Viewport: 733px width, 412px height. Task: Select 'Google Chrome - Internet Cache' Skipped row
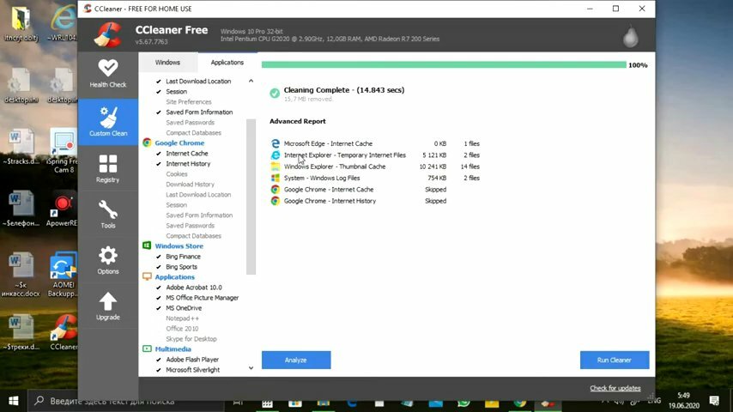click(x=359, y=190)
